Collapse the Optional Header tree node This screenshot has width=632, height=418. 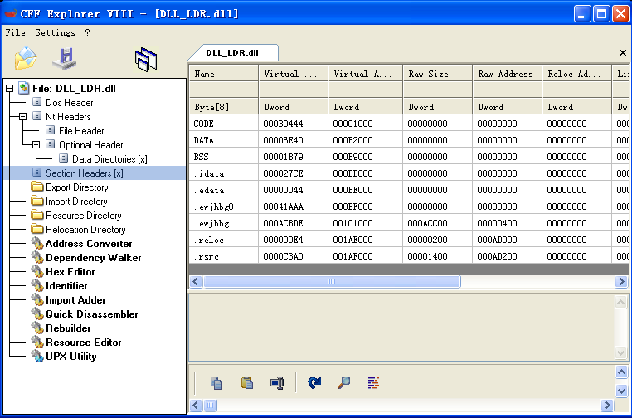click(x=36, y=144)
